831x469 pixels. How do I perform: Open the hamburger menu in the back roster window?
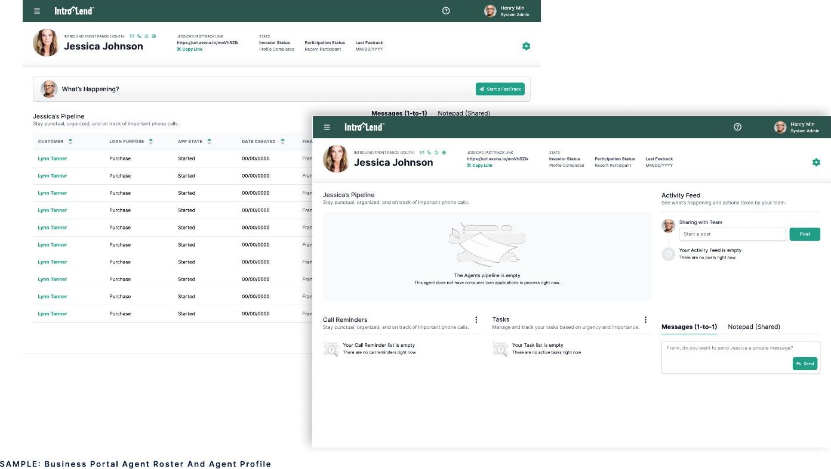pos(37,11)
